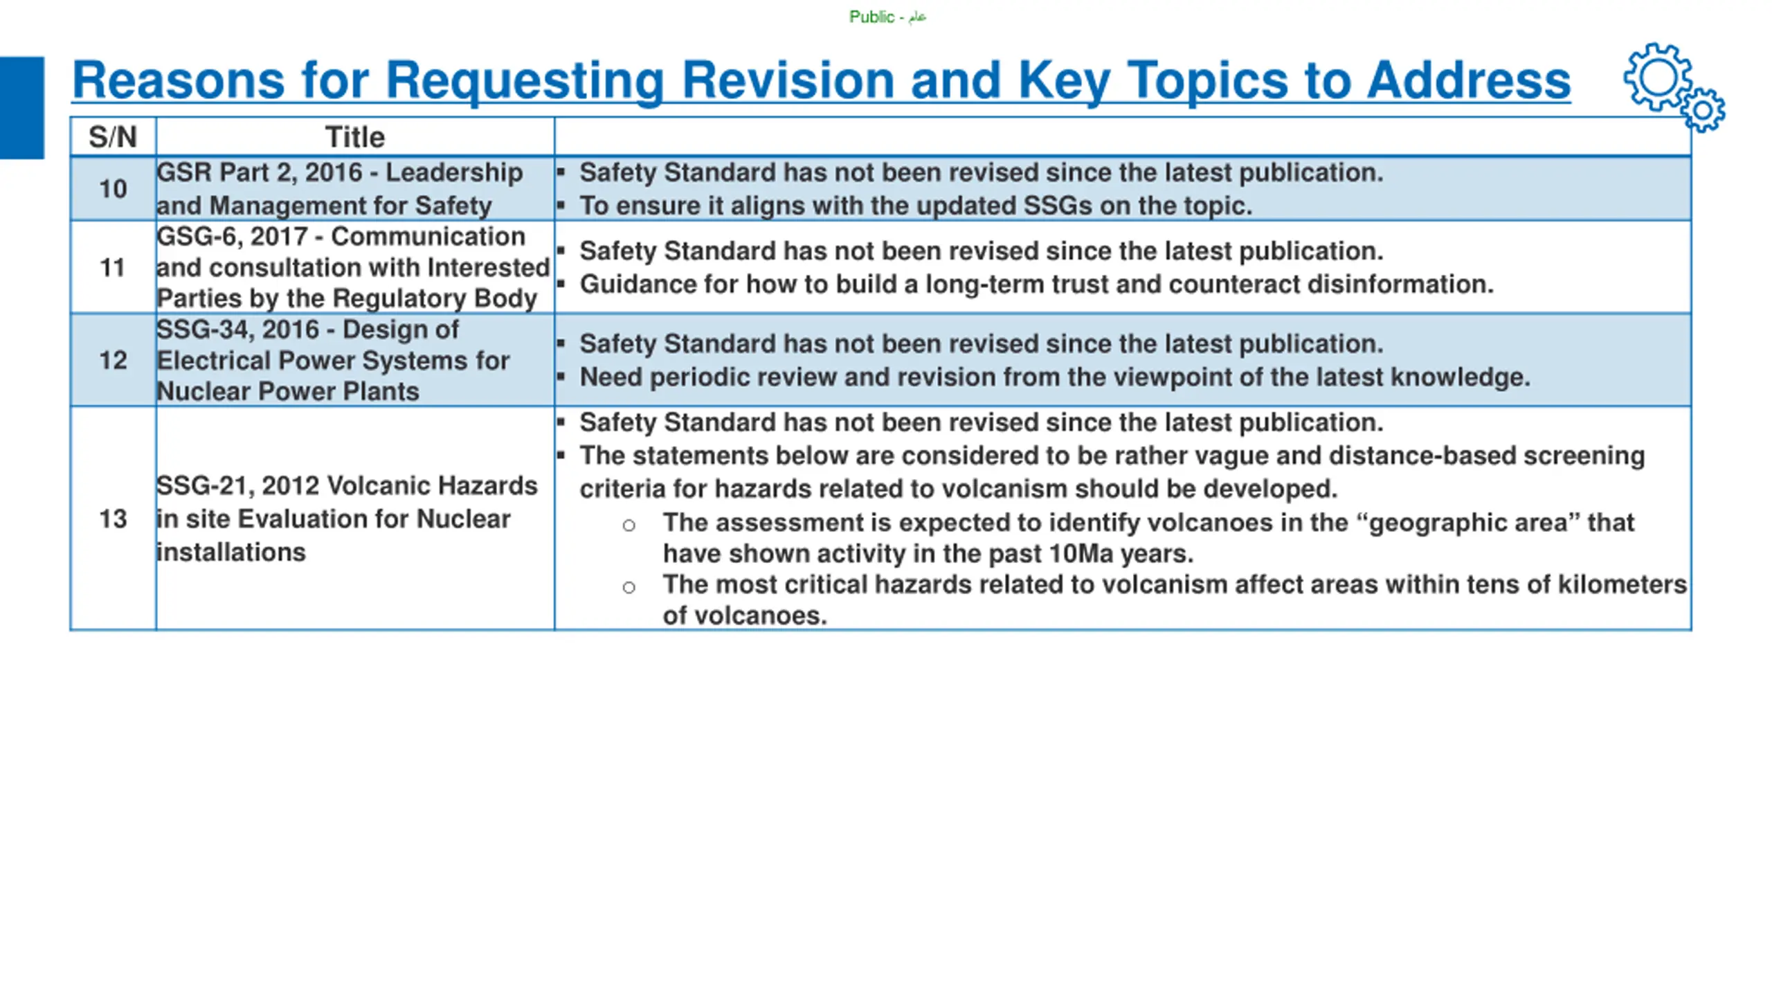Click serial number 13 cell
The image size is (1772, 997).
[x=113, y=519]
